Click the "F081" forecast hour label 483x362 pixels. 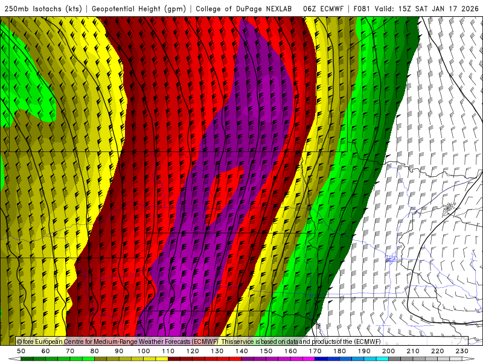(x=362, y=8)
